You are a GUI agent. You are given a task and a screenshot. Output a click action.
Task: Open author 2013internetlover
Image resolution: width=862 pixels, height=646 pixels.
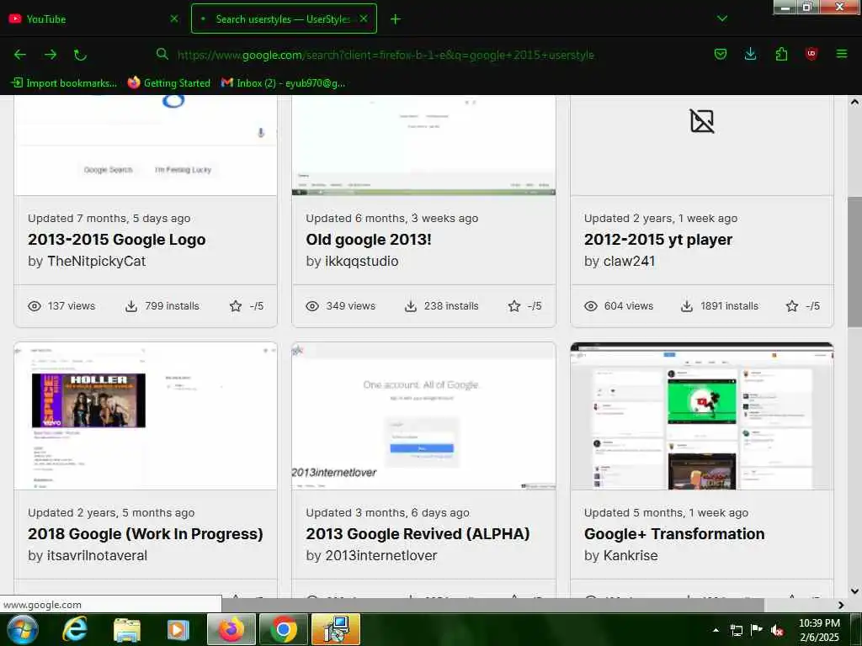pyautogui.click(x=381, y=555)
